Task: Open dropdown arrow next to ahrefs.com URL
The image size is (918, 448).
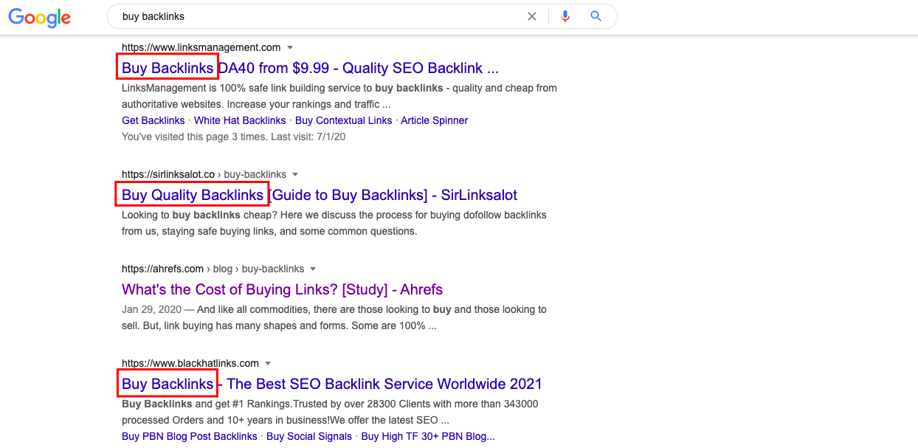Action: pos(313,269)
